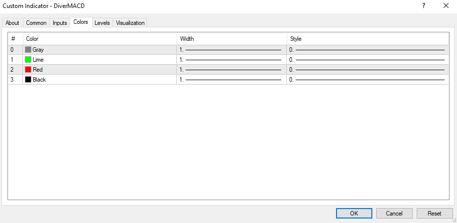Pick the Black color swatch in row 3
Viewport: 457px width, 223px height.
pos(28,80)
